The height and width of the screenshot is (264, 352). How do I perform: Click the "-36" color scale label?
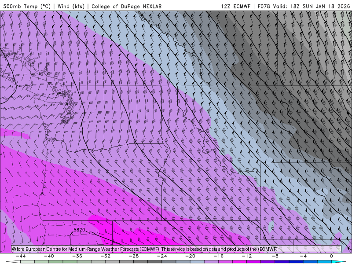pos(77,256)
